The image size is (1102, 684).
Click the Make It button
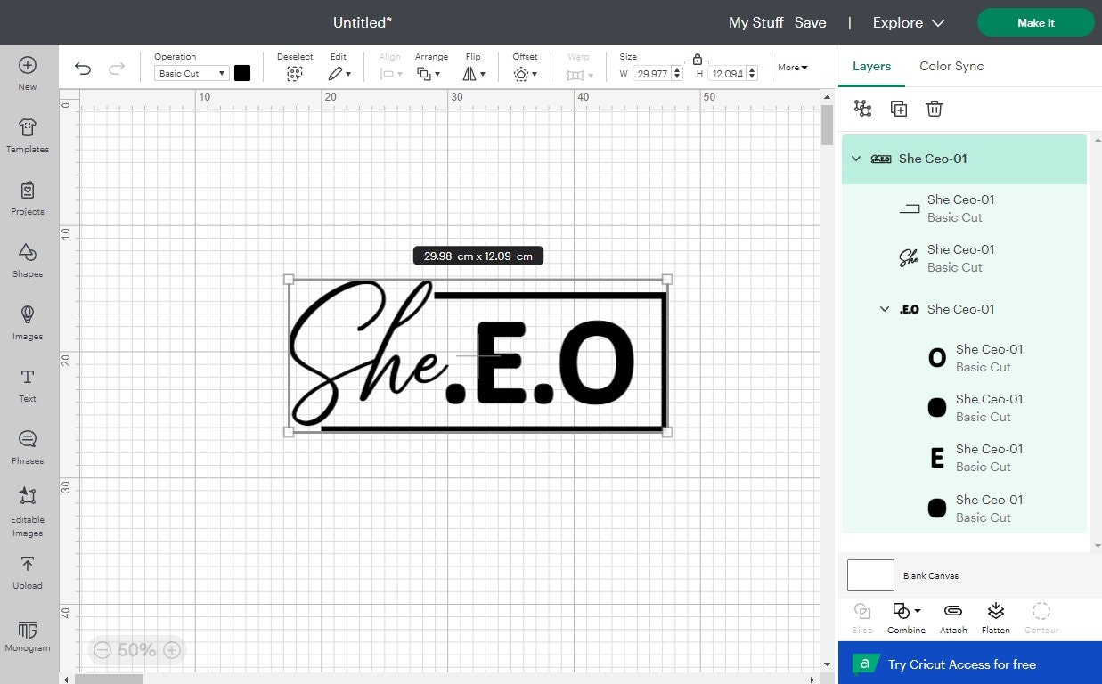click(1035, 22)
